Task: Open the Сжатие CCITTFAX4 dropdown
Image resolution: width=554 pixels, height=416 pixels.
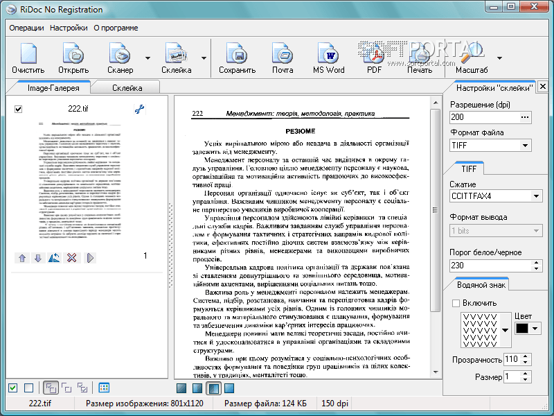Action: (x=536, y=196)
